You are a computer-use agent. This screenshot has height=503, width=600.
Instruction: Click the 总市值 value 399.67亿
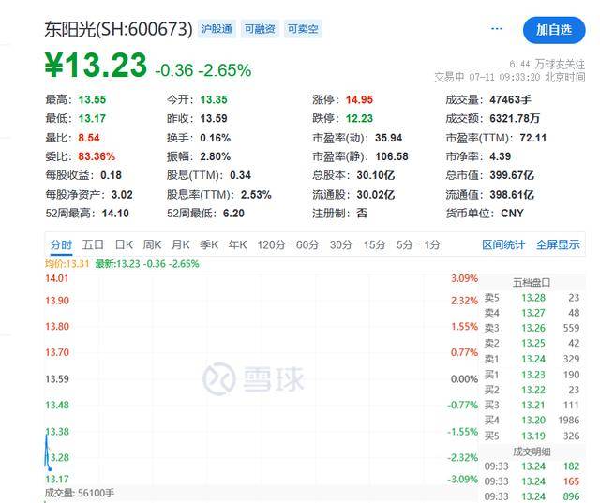pos(512,175)
